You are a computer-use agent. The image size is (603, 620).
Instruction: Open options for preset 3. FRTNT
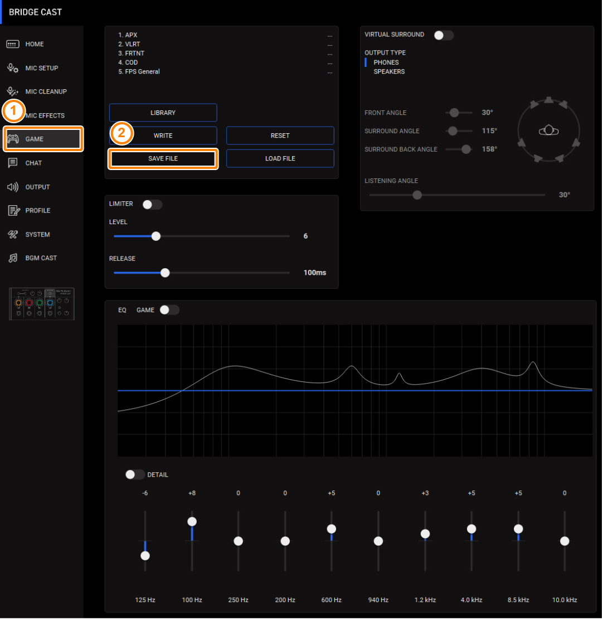pyautogui.click(x=330, y=54)
